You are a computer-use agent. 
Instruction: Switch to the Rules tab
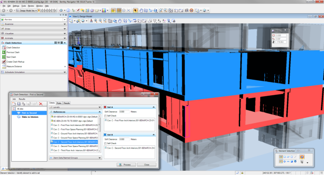tap(59, 103)
